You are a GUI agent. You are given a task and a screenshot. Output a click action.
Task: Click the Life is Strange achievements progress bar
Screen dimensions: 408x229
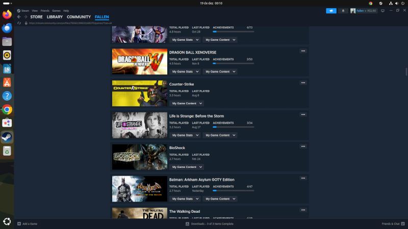[233, 127]
